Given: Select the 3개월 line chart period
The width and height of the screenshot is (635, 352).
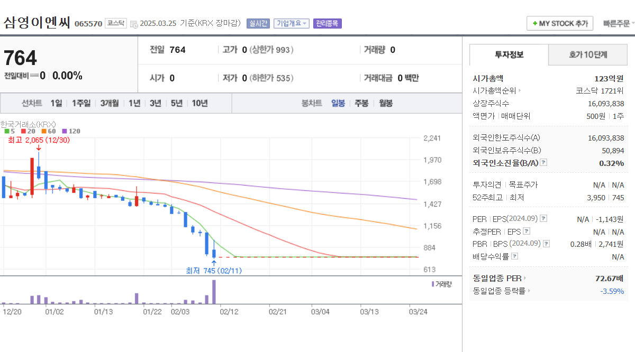Looking at the screenshot, I should (110, 103).
